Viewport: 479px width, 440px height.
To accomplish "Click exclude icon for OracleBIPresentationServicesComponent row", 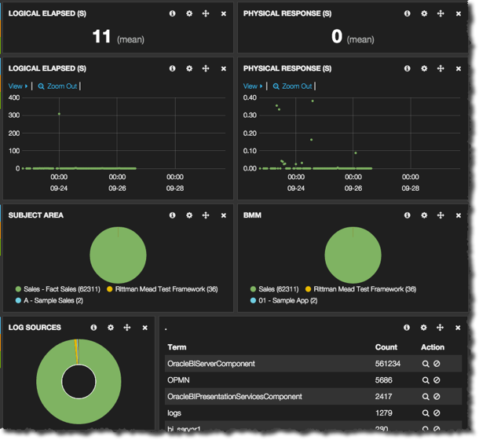I will [437, 397].
